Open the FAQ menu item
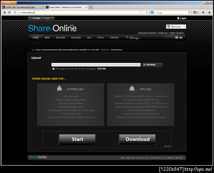Viewport: 214px width, 173px height. (89, 38)
